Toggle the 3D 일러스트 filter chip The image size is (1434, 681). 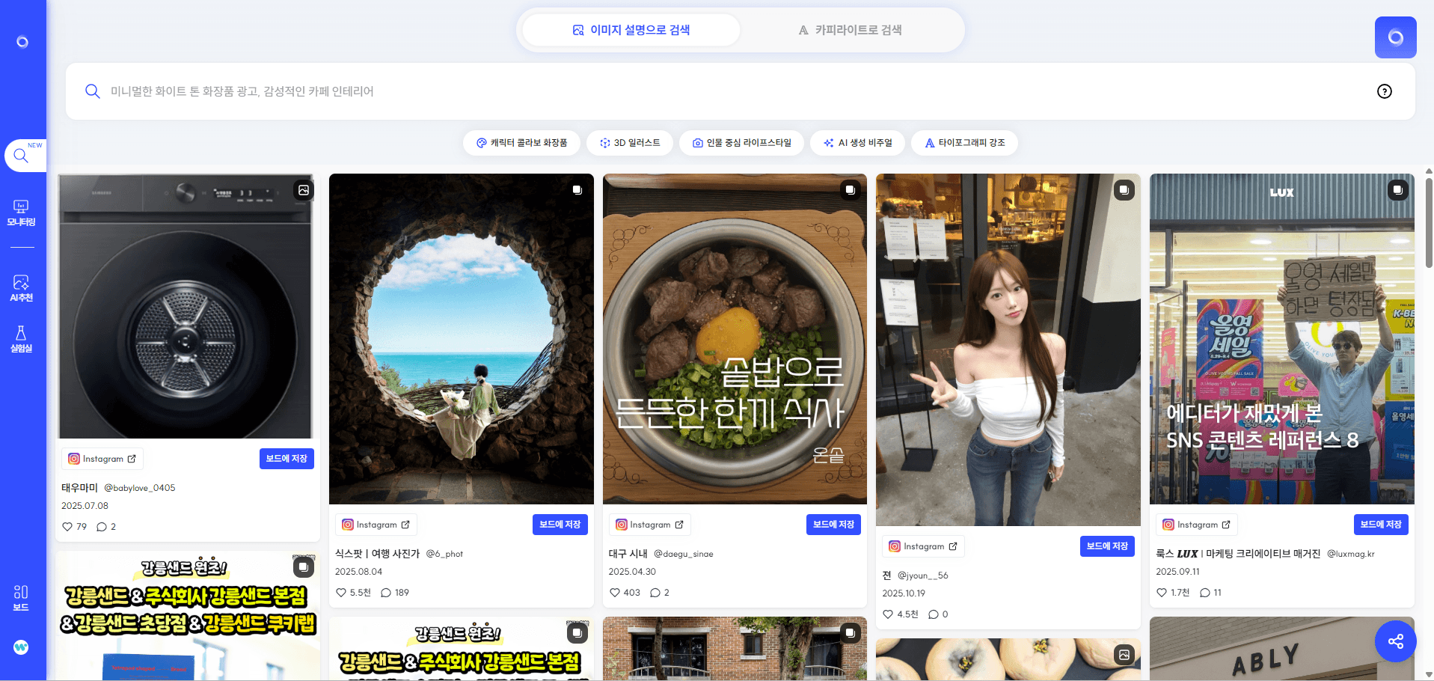(x=630, y=142)
